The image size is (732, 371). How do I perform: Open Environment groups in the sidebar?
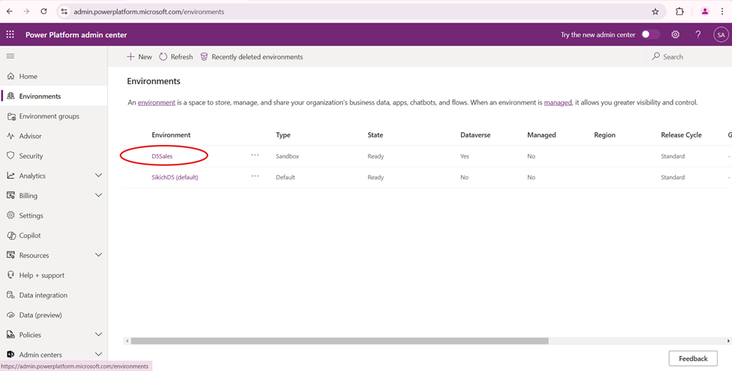pos(49,116)
